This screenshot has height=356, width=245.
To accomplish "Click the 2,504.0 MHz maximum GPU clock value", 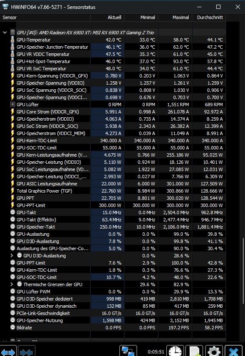I will 176,212.
